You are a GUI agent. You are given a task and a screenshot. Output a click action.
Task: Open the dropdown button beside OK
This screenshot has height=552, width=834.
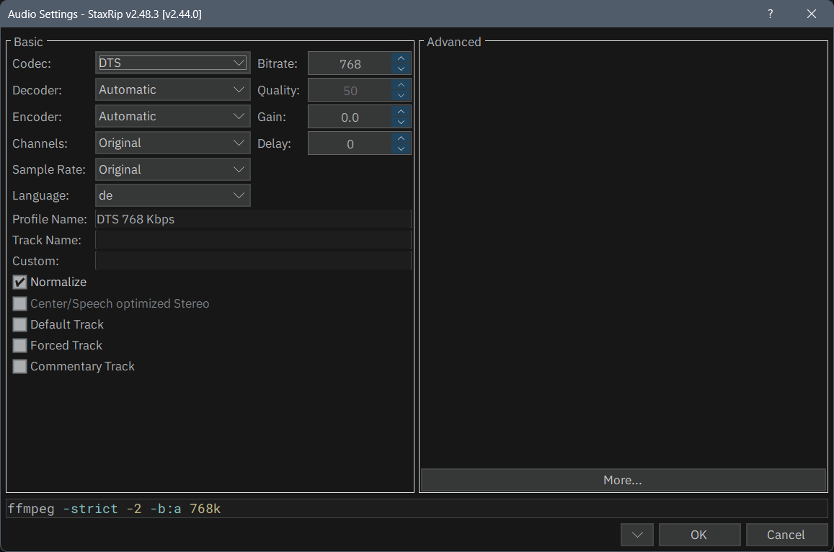tap(637, 535)
